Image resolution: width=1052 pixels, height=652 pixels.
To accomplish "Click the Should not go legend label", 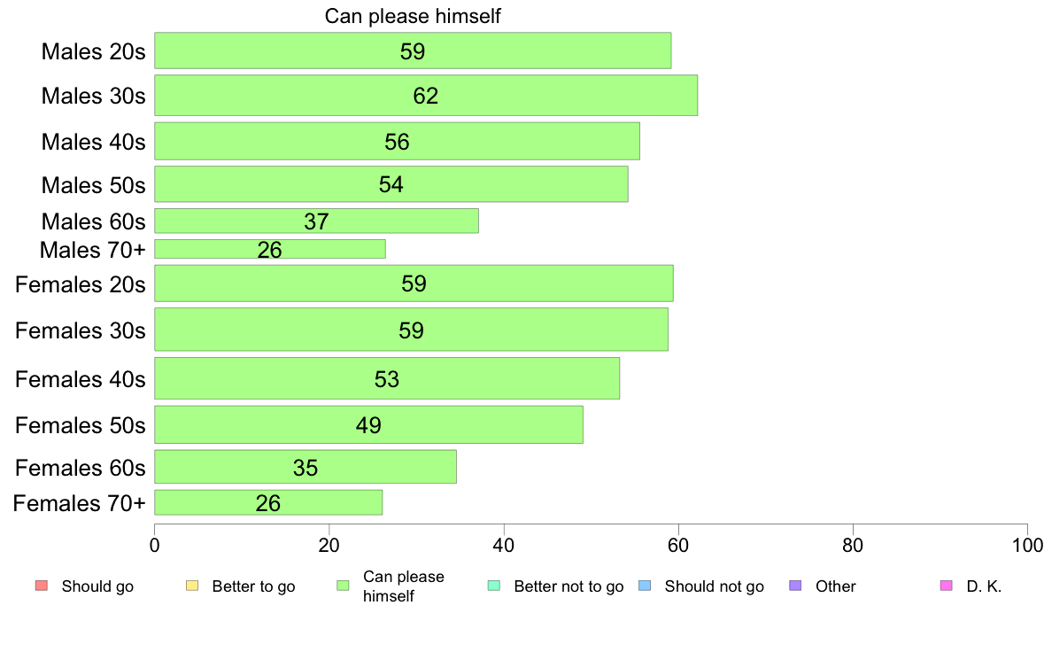I will tap(715, 586).
